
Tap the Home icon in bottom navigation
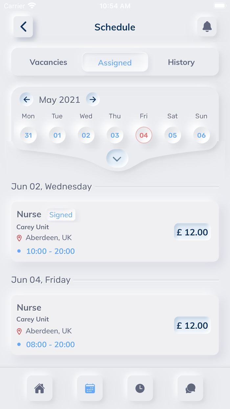click(x=39, y=388)
